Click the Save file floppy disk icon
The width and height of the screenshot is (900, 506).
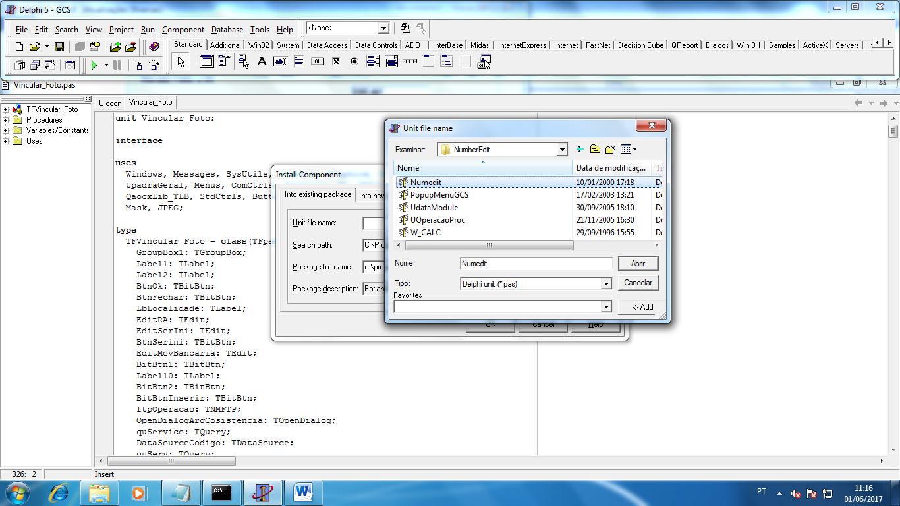(59, 47)
